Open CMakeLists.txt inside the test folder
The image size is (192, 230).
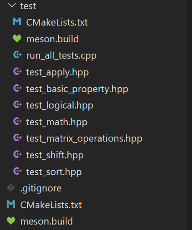tap(57, 22)
